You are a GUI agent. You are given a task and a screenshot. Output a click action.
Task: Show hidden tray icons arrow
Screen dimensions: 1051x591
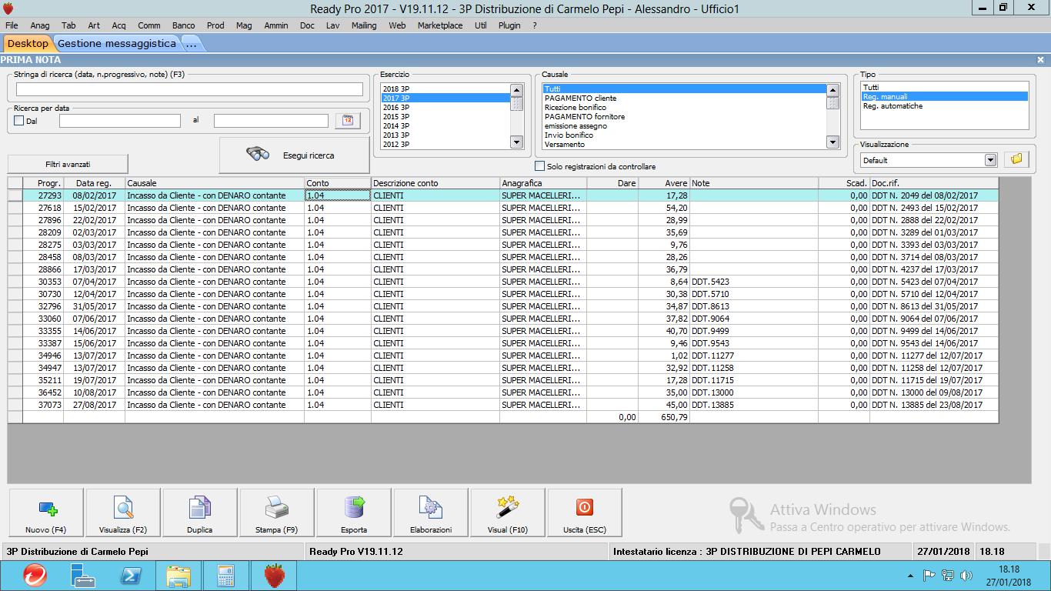pyautogui.click(x=911, y=576)
